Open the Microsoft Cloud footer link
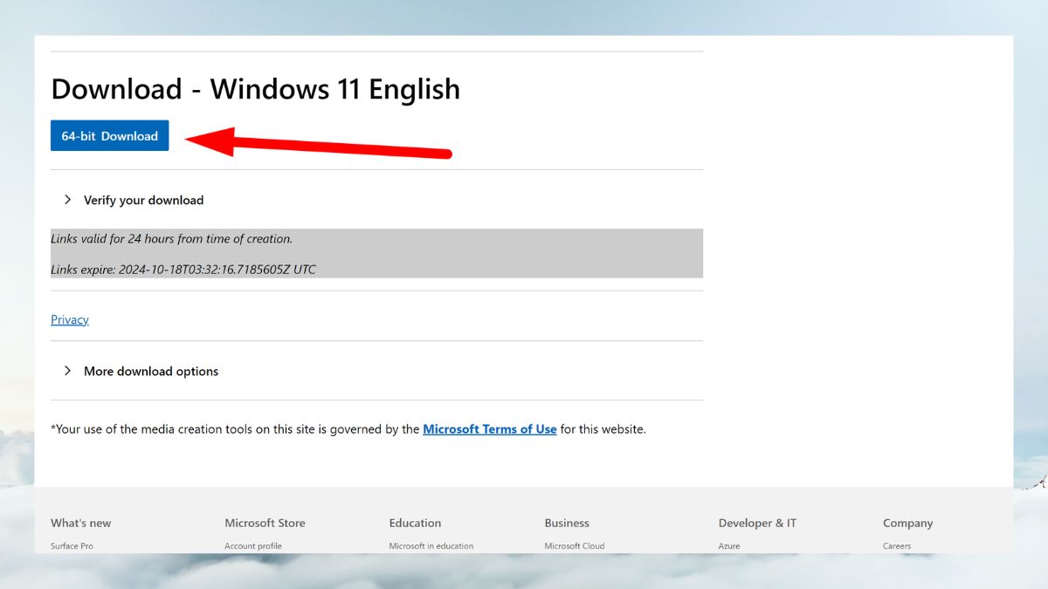This screenshot has height=589, width=1048. tap(575, 546)
